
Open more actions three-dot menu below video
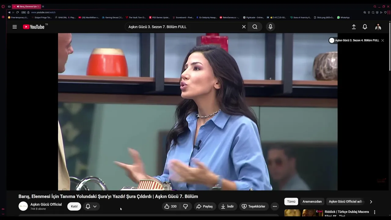[275, 207]
